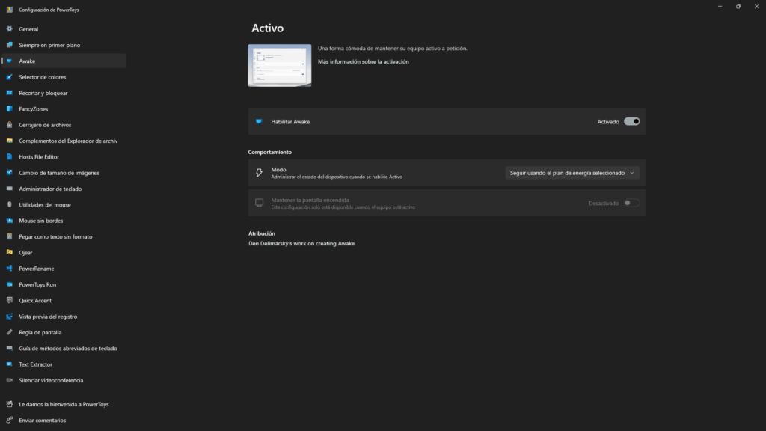The width and height of the screenshot is (766, 431).
Task: Open Den Delimarsky's work on creating Awake link
Action: (x=301, y=243)
